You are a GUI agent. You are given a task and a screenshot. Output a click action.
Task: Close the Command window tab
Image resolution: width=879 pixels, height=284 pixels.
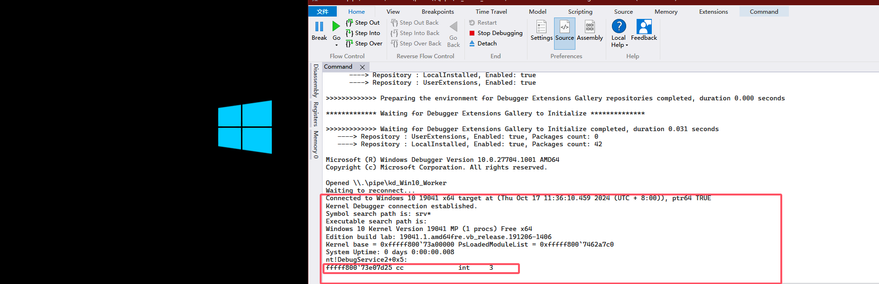coord(362,67)
